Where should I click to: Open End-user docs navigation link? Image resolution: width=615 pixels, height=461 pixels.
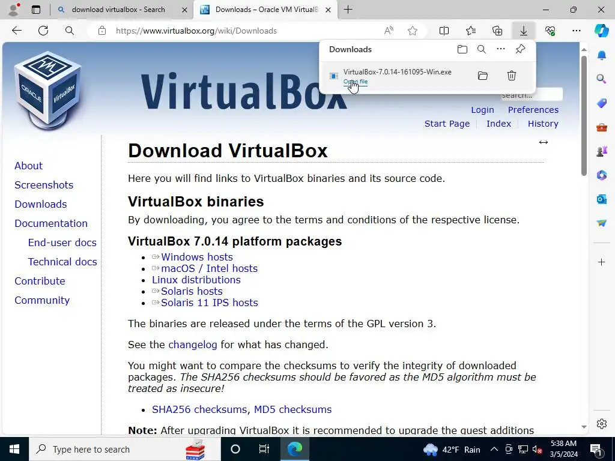point(62,243)
